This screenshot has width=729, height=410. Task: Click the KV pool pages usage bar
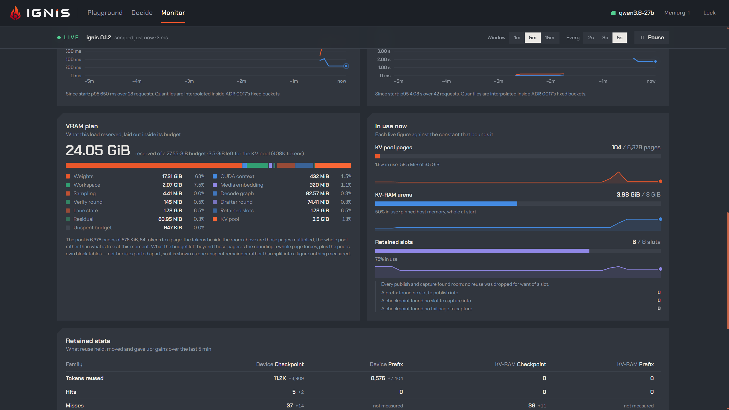(x=518, y=156)
